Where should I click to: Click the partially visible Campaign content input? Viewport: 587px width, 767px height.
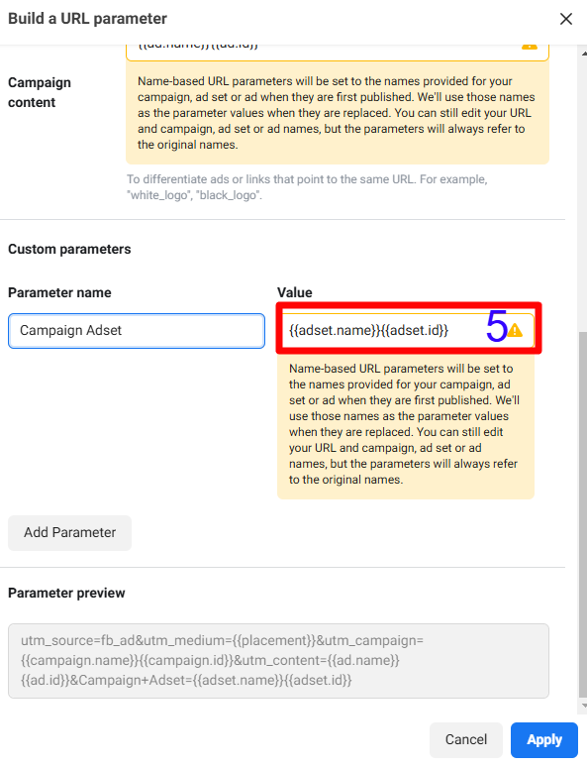click(x=338, y=52)
